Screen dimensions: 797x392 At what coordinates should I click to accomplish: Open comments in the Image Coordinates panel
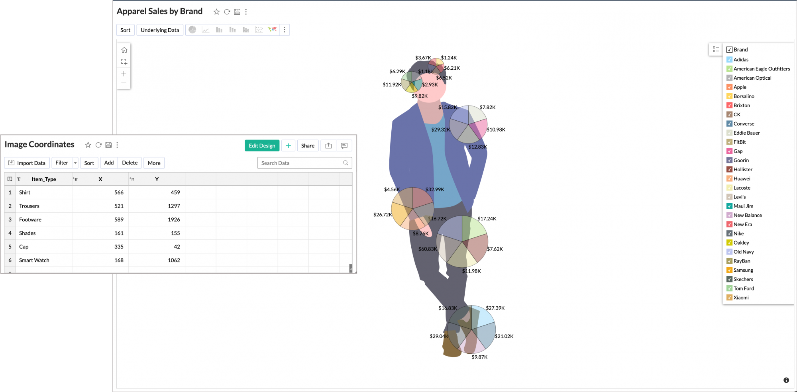(x=344, y=146)
